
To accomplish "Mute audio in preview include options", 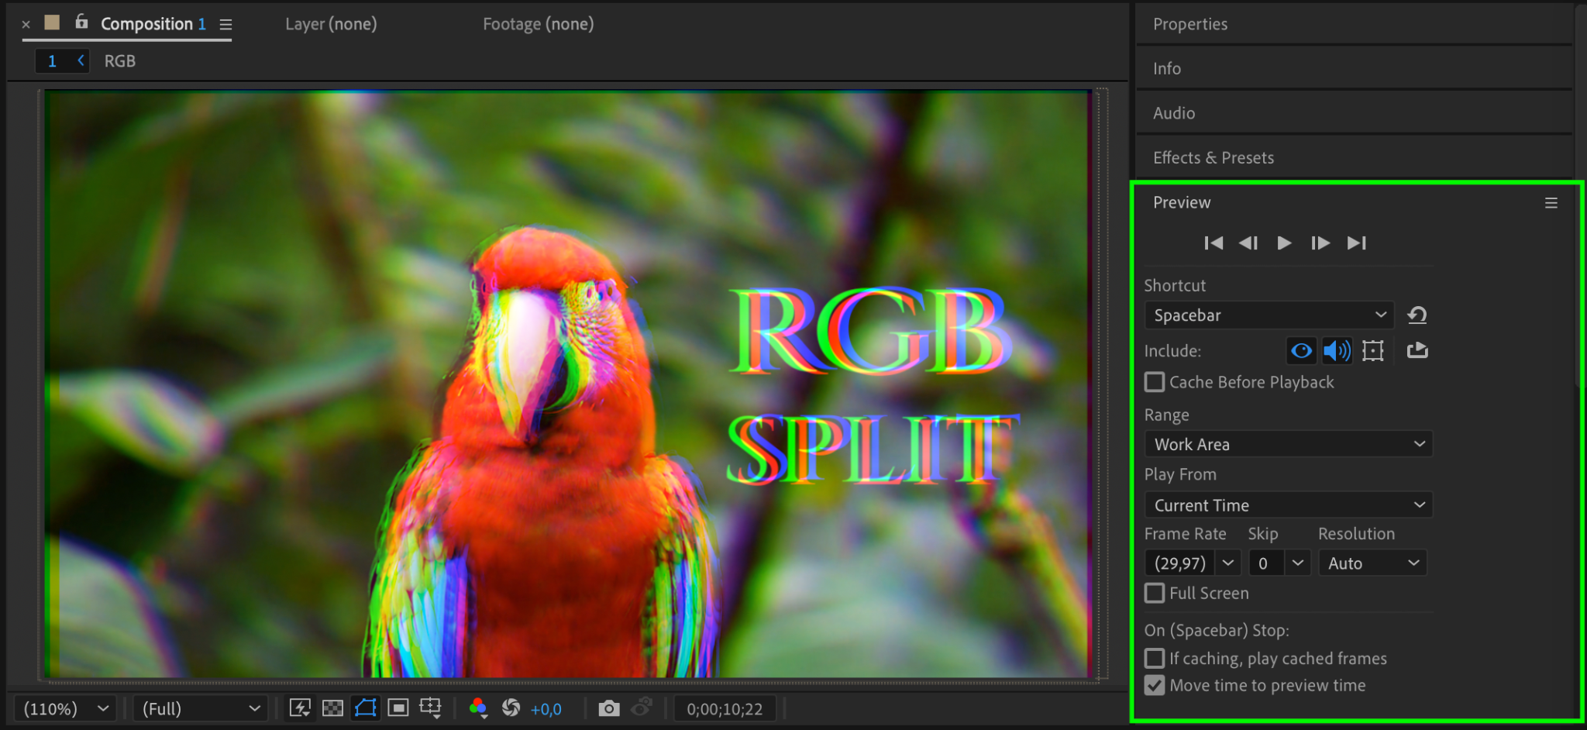I will coord(1337,351).
